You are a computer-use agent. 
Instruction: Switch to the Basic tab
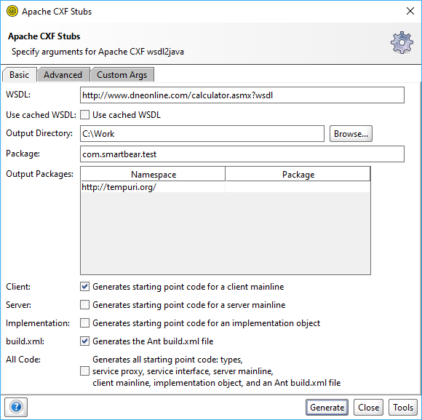click(19, 74)
